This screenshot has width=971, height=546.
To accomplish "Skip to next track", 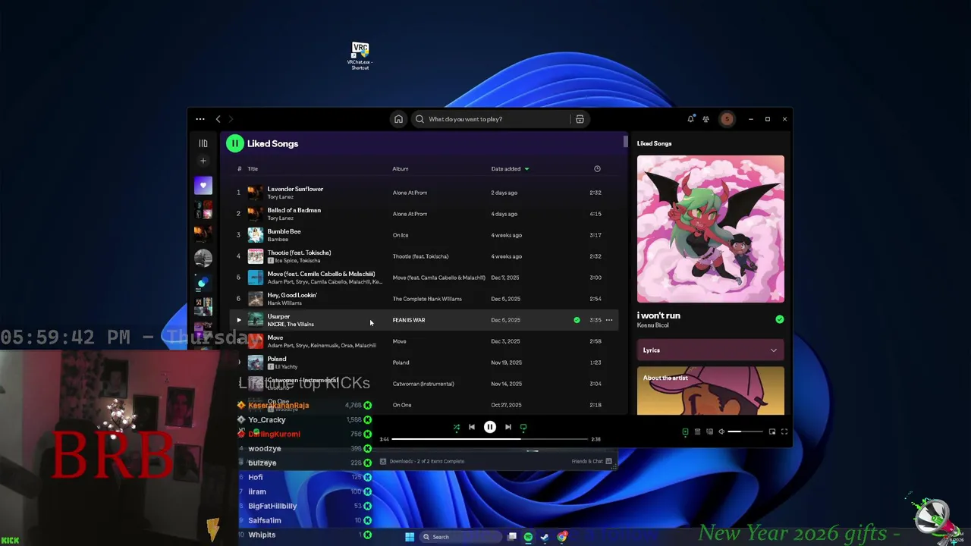I will 508,427.
